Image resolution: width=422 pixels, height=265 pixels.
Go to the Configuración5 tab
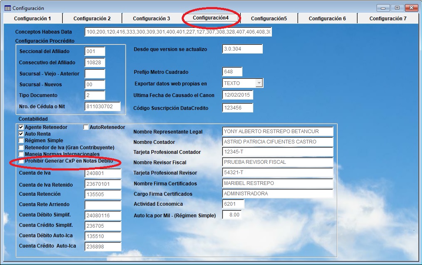coord(269,19)
